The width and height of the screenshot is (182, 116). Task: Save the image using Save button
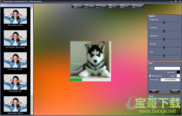(x=113, y=6)
